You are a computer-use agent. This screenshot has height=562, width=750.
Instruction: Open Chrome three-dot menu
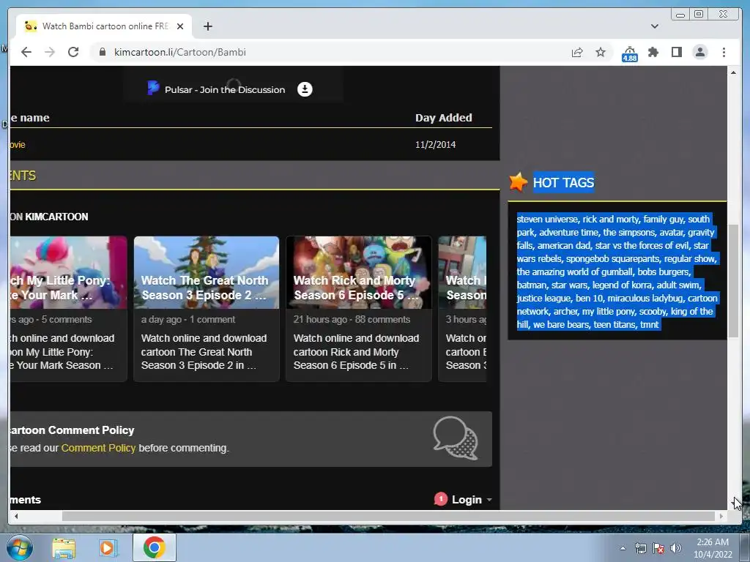click(724, 52)
